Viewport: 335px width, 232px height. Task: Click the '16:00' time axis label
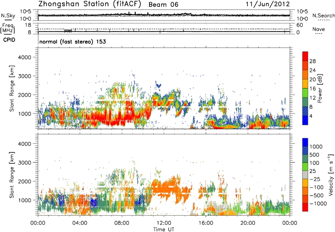pyautogui.click(x=206, y=223)
